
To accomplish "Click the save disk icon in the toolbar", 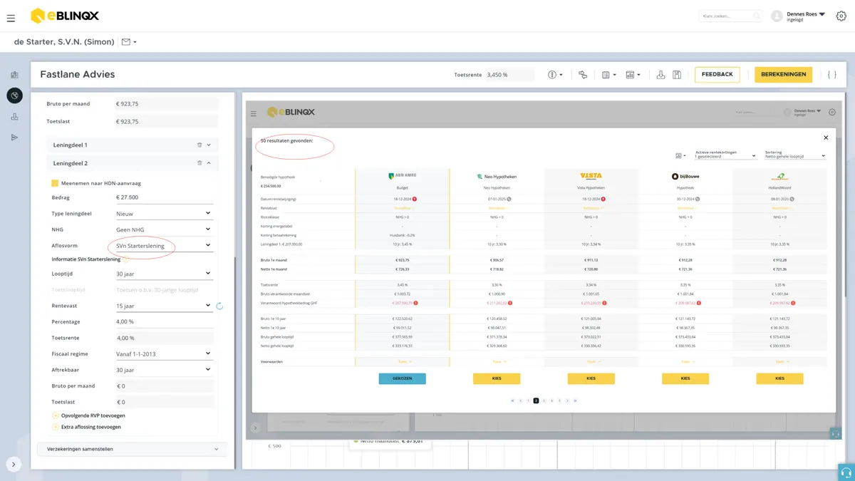I will [677, 75].
